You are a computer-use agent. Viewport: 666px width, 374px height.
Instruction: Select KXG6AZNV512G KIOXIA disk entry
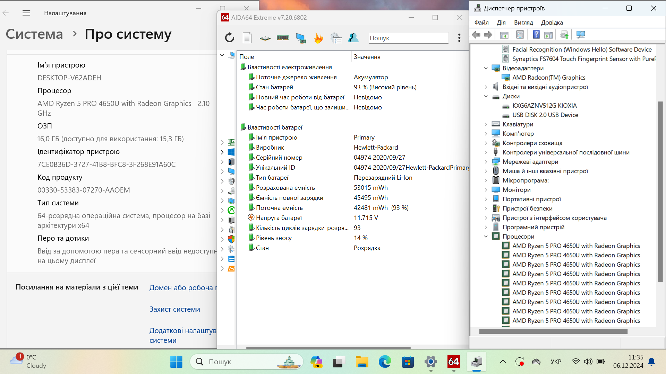[x=544, y=106]
